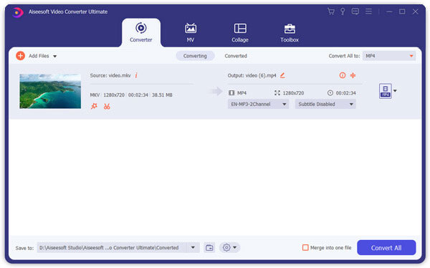Screen dimensions: 430x268
Task: Expand the output format profile arrow
Action: (395, 91)
